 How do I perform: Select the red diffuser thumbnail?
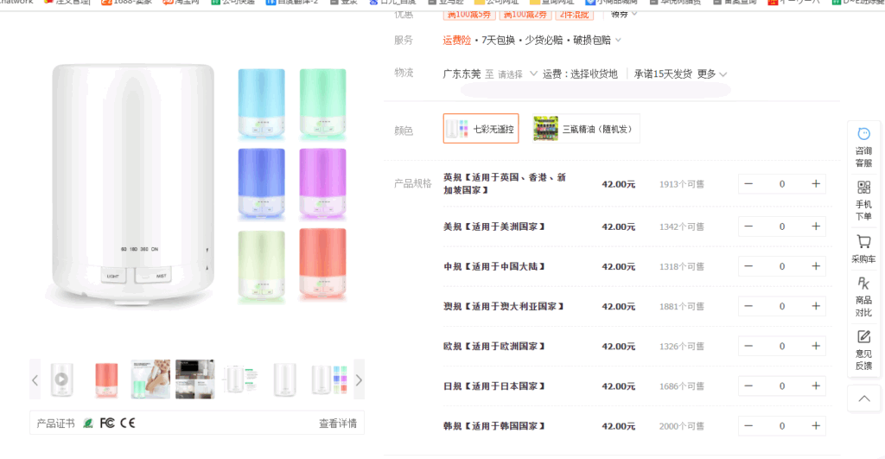pyautogui.click(x=106, y=379)
